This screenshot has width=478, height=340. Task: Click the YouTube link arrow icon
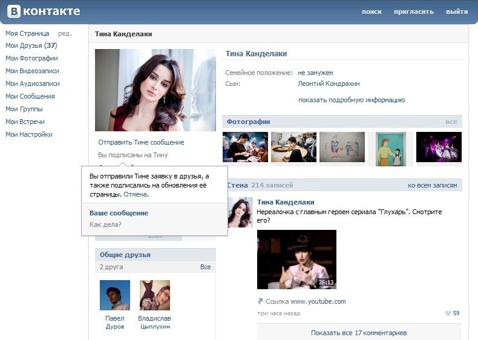[x=260, y=301]
